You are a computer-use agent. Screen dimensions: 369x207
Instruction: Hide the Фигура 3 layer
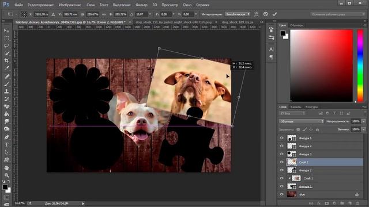tap(281, 154)
